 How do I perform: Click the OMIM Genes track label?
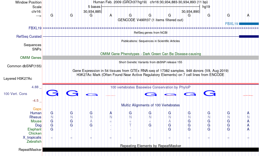point(31,58)
